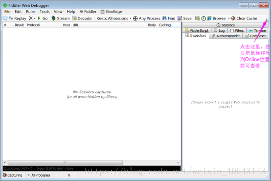Expand the toolbar overflow chevron
This screenshot has width=271, height=181.
click(267, 20)
